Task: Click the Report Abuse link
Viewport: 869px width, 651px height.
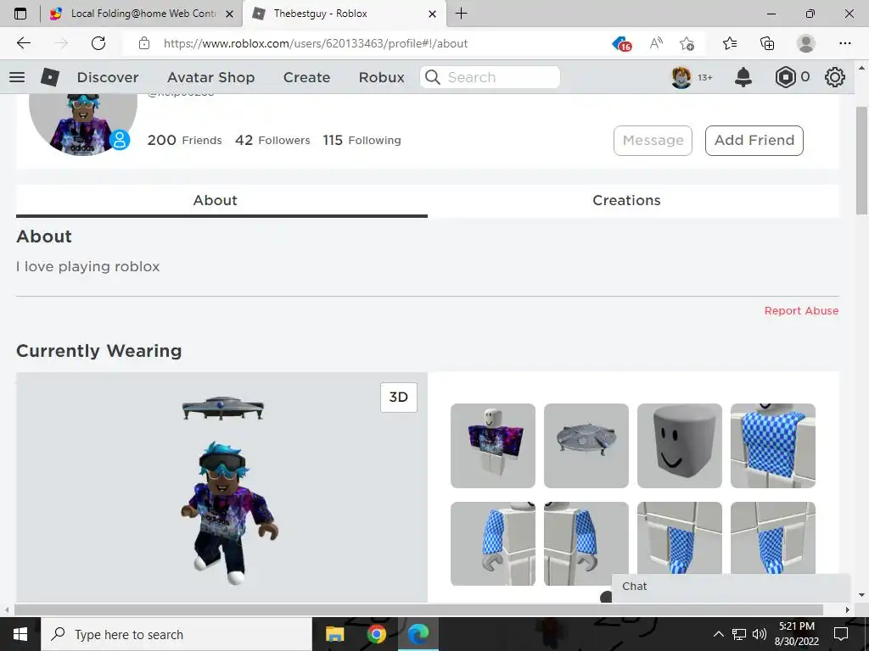Action: [x=801, y=310]
